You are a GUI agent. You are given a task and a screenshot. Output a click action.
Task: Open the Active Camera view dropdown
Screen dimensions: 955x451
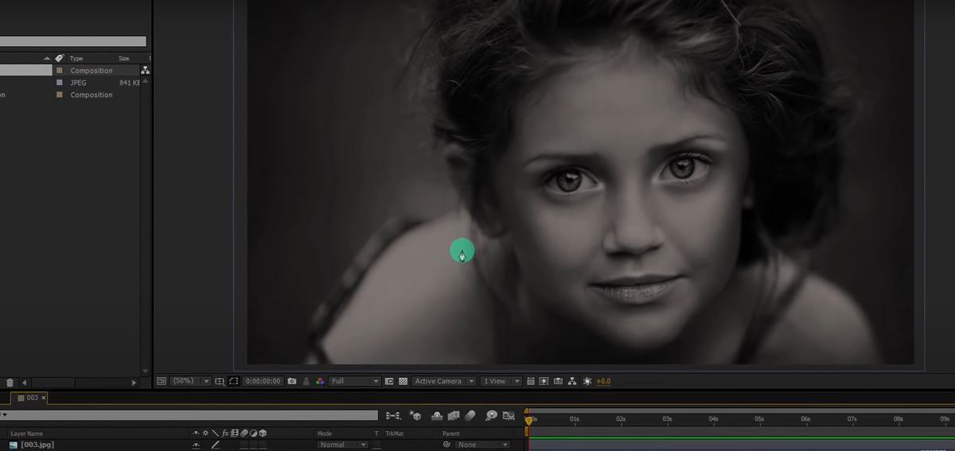(444, 381)
